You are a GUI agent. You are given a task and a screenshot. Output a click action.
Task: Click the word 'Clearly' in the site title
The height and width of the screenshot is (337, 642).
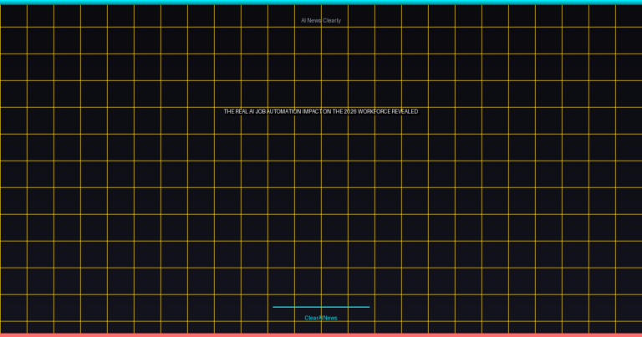(332, 20)
